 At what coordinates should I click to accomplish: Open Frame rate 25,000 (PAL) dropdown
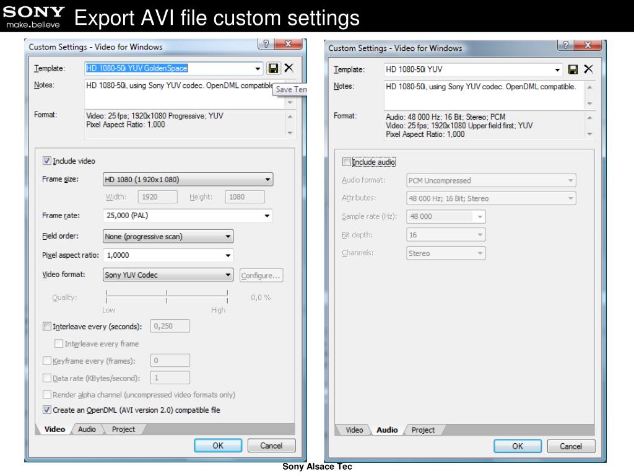coord(188,215)
